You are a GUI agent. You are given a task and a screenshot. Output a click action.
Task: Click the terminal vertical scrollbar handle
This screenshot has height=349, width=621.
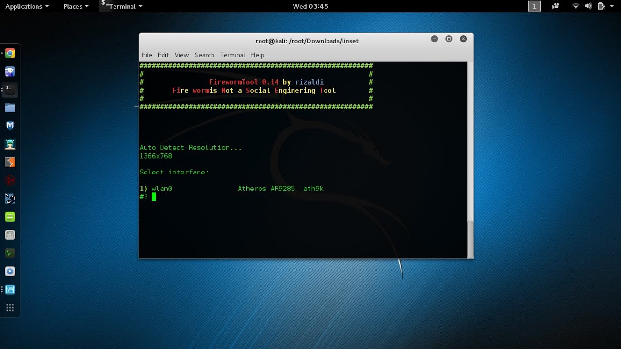pos(470,238)
